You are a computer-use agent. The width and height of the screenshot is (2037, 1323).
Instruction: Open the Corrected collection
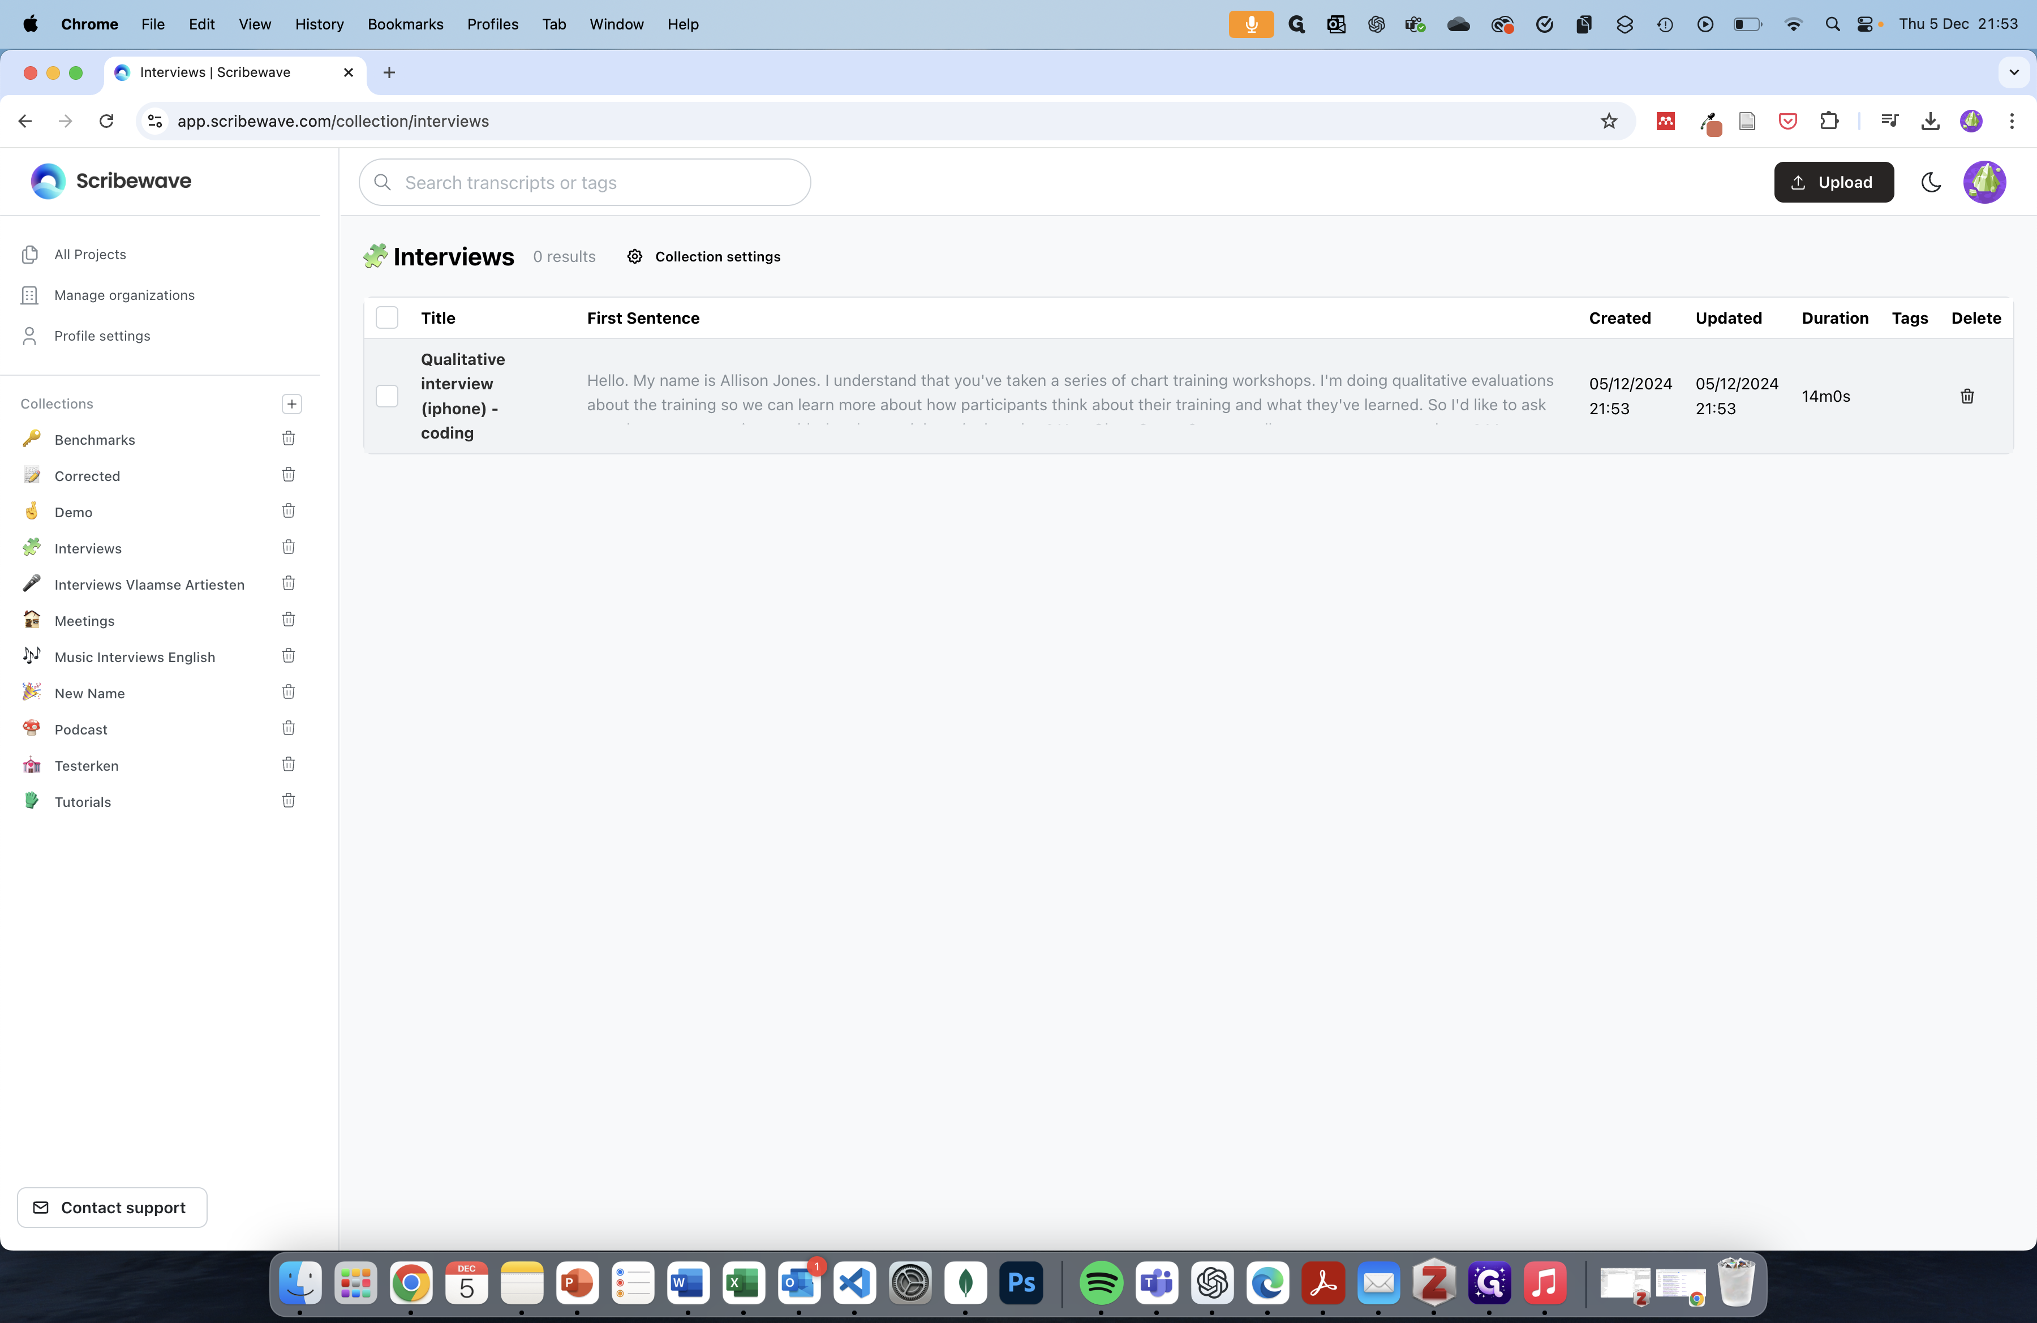pos(87,476)
